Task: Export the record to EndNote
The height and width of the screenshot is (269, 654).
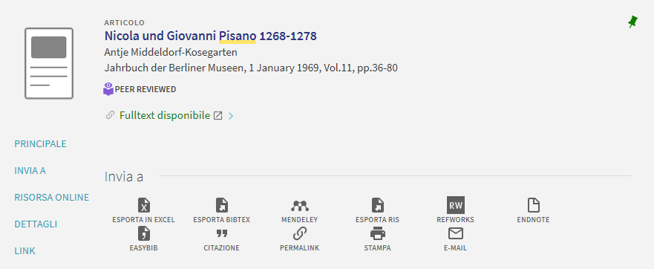Action: (x=534, y=206)
